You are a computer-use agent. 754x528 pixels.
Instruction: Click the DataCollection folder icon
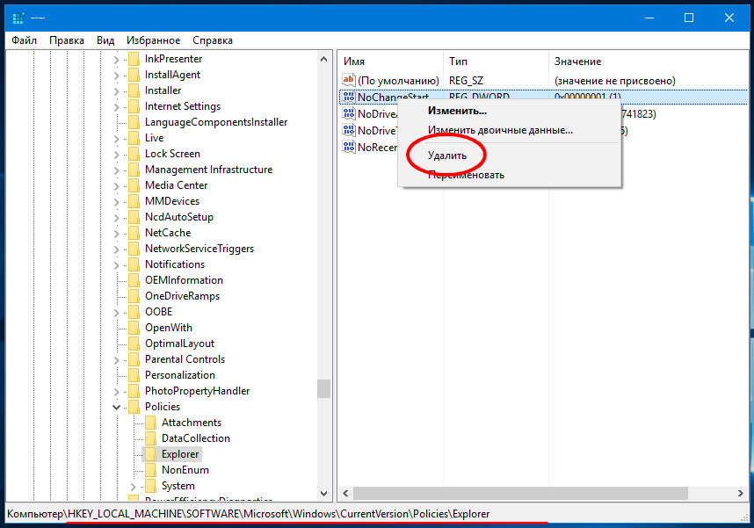point(150,438)
